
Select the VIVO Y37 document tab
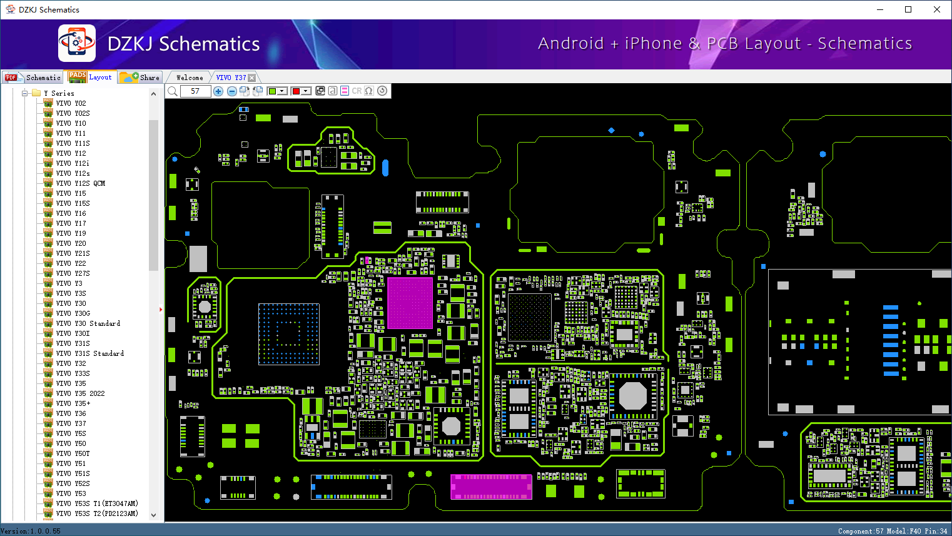(231, 78)
